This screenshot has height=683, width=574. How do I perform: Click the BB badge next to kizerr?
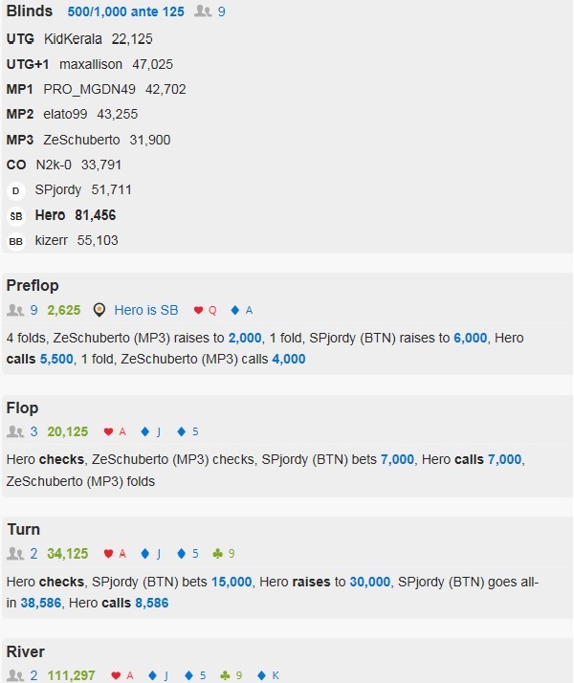click(15, 241)
